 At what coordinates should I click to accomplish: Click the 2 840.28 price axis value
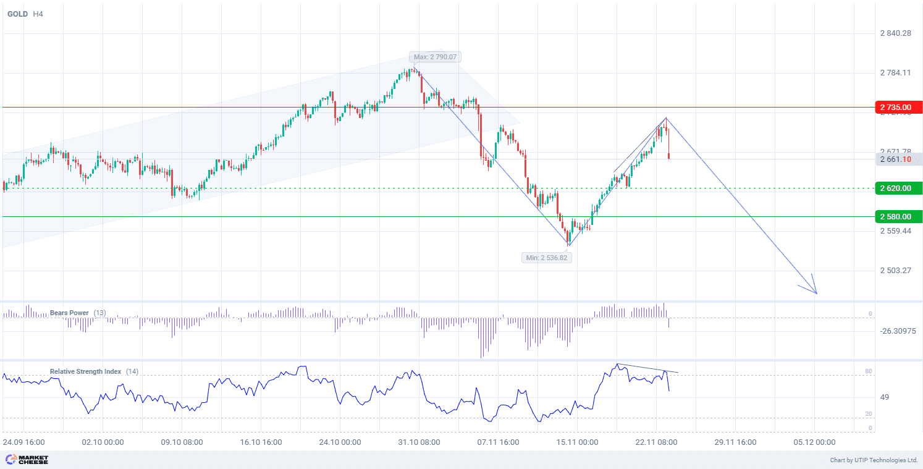click(x=895, y=33)
